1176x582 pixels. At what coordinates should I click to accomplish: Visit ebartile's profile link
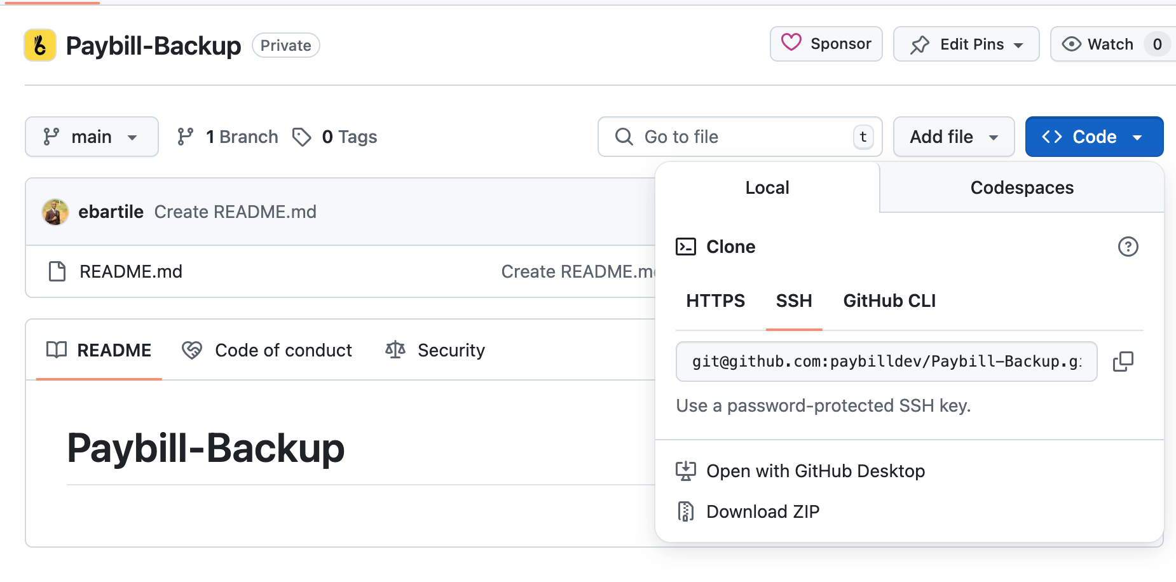coord(111,212)
